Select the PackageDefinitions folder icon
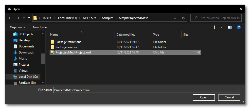This screenshot has height=109, width=250. click(52, 42)
